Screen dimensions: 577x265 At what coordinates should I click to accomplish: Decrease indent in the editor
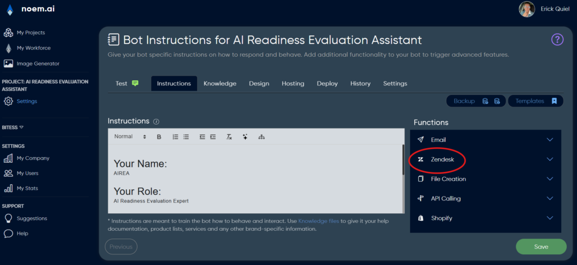202,137
